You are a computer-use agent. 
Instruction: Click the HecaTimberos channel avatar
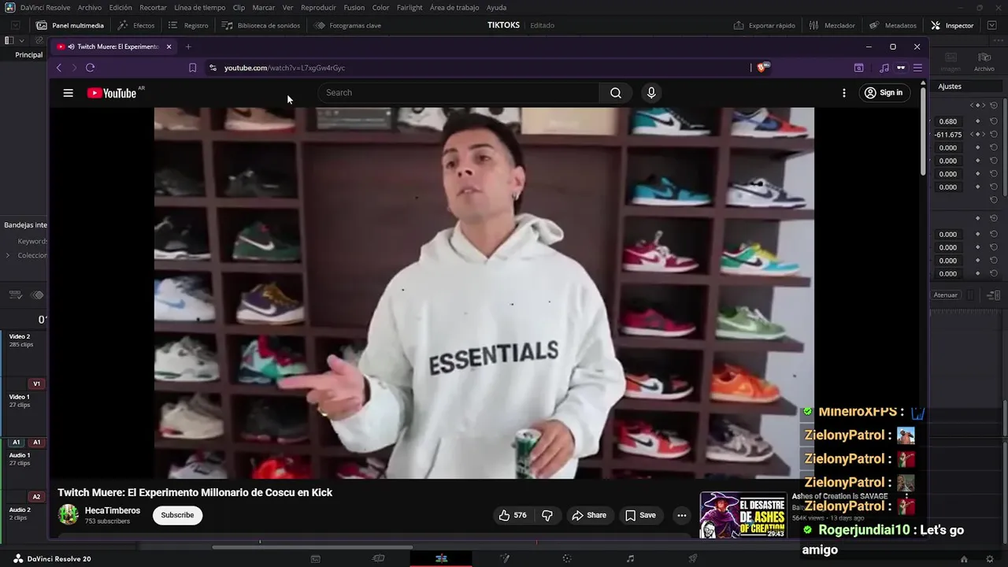[x=69, y=515]
